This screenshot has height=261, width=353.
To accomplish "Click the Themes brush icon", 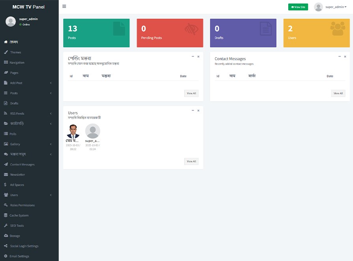I will pyautogui.click(x=6, y=52).
